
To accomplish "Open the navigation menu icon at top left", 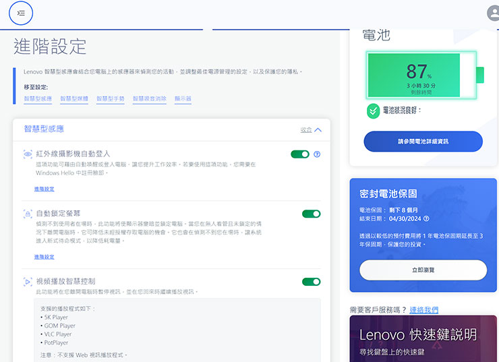I will pyautogui.click(x=21, y=13).
